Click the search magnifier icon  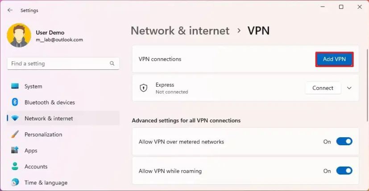click(112, 64)
